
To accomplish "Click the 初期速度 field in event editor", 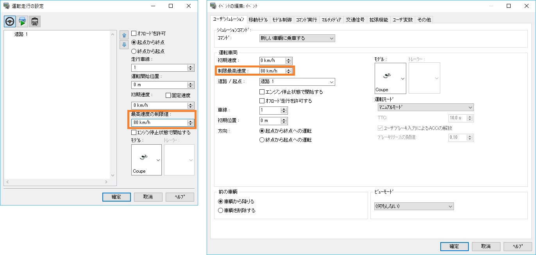I will 272,60.
